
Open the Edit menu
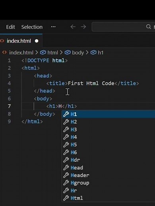click(10, 27)
